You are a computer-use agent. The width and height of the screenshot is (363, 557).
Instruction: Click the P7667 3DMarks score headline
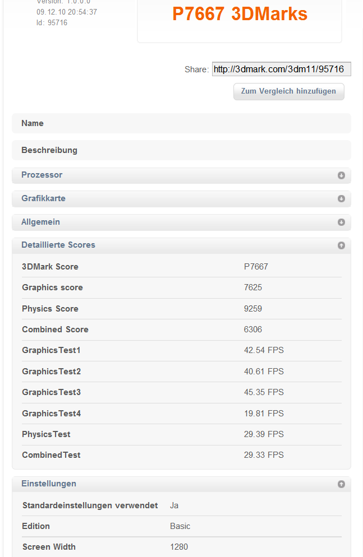[x=240, y=14]
